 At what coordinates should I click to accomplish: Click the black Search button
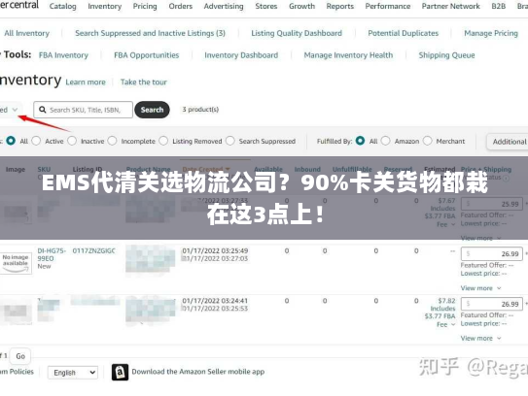click(x=153, y=110)
